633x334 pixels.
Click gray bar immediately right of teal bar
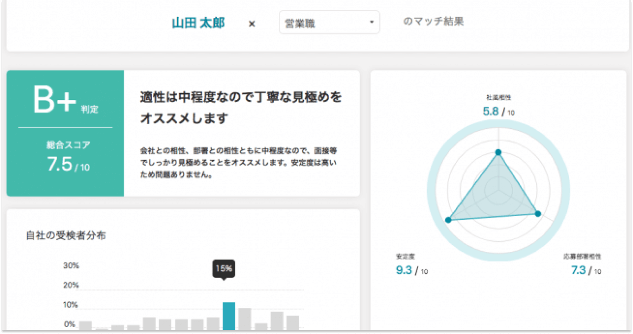[x=245, y=318]
